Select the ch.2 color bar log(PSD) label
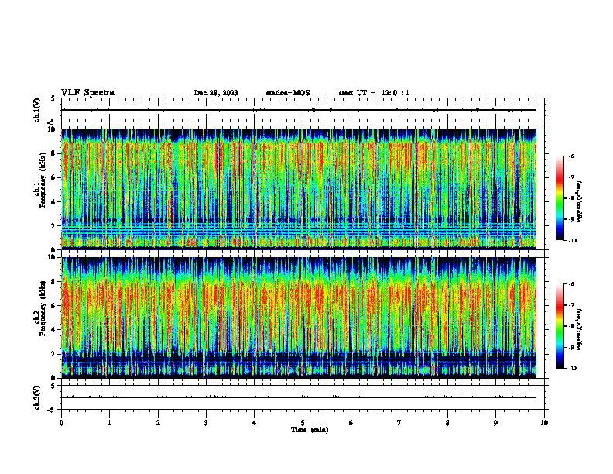 coord(580,328)
